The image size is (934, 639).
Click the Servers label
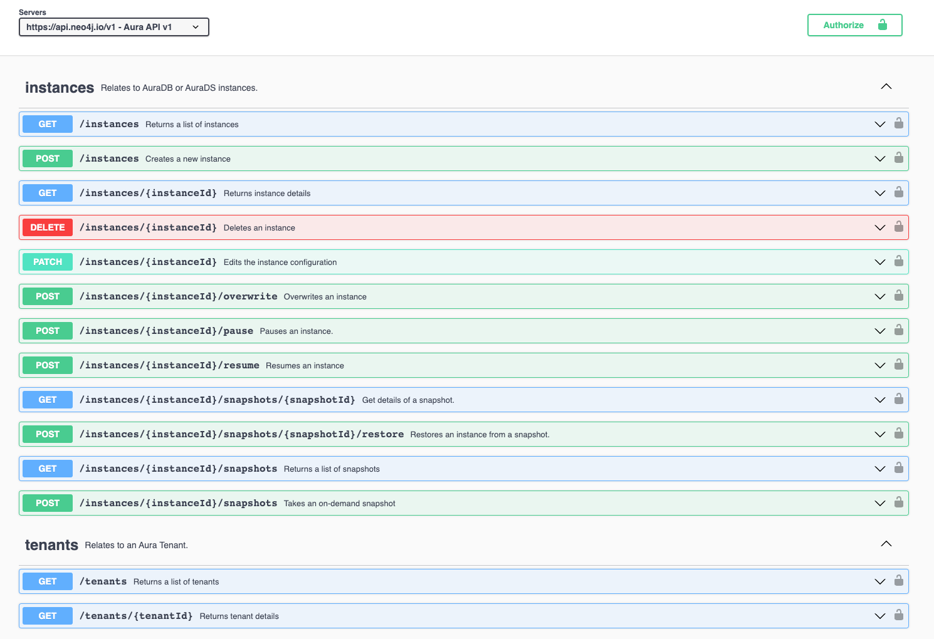pyautogui.click(x=33, y=12)
